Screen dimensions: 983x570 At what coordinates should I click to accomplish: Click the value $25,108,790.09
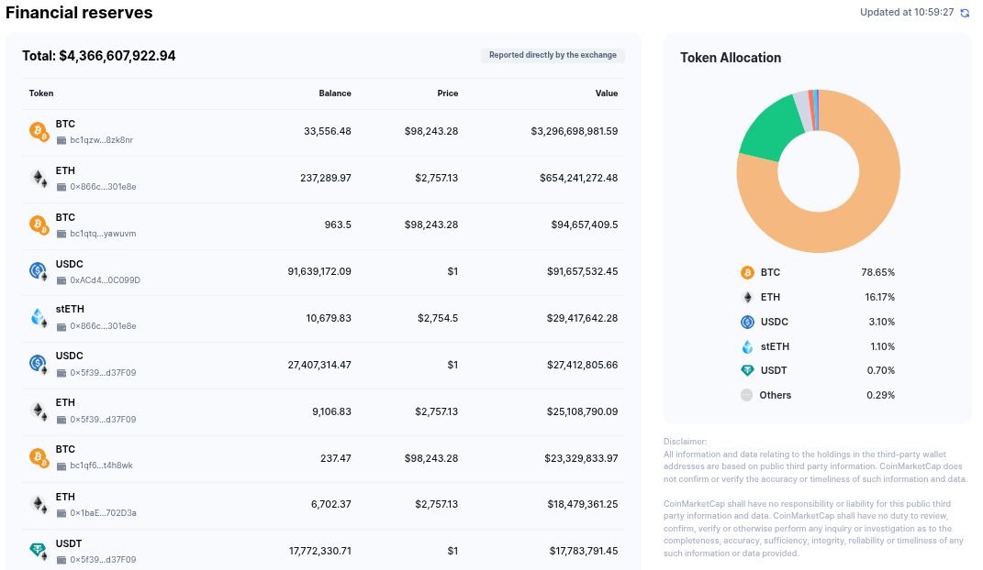click(x=581, y=411)
